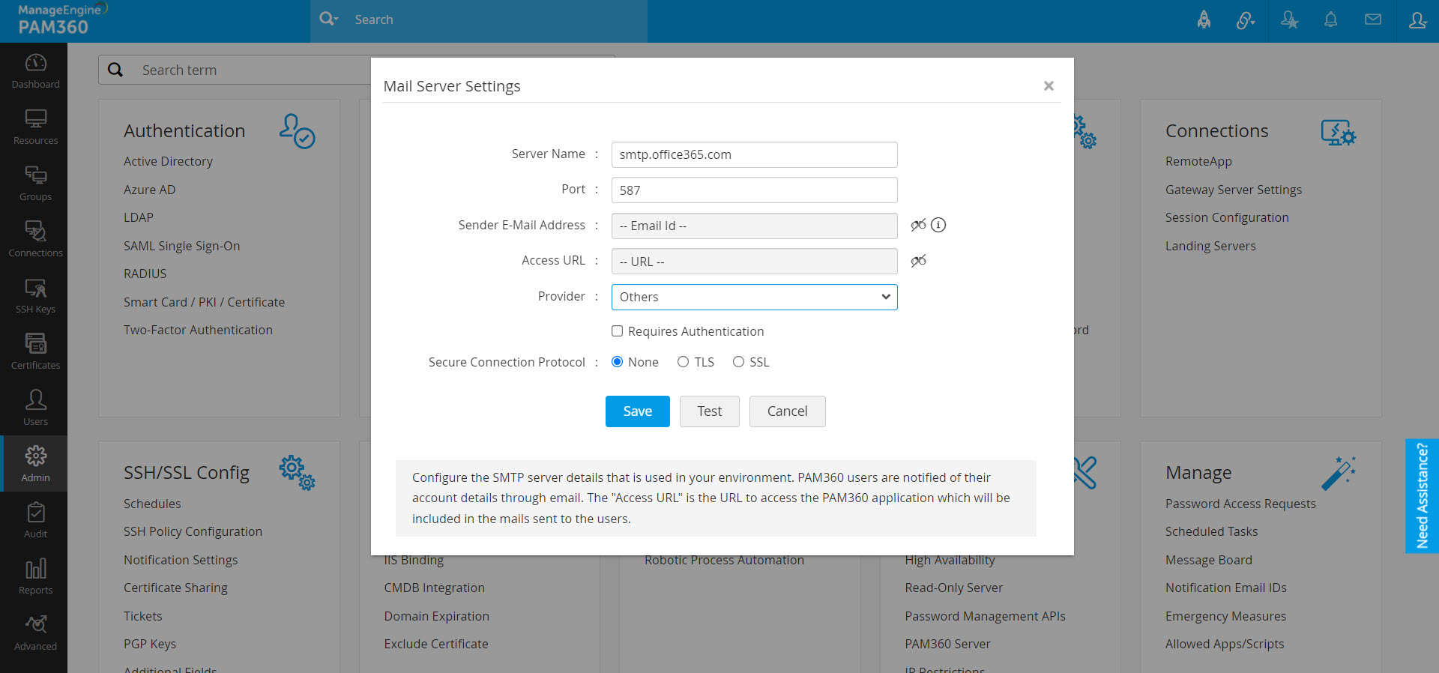Expand the Provider dropdown
Image resolution: width=1439 pixels, height=673 pixels.
tap(754, 297)
